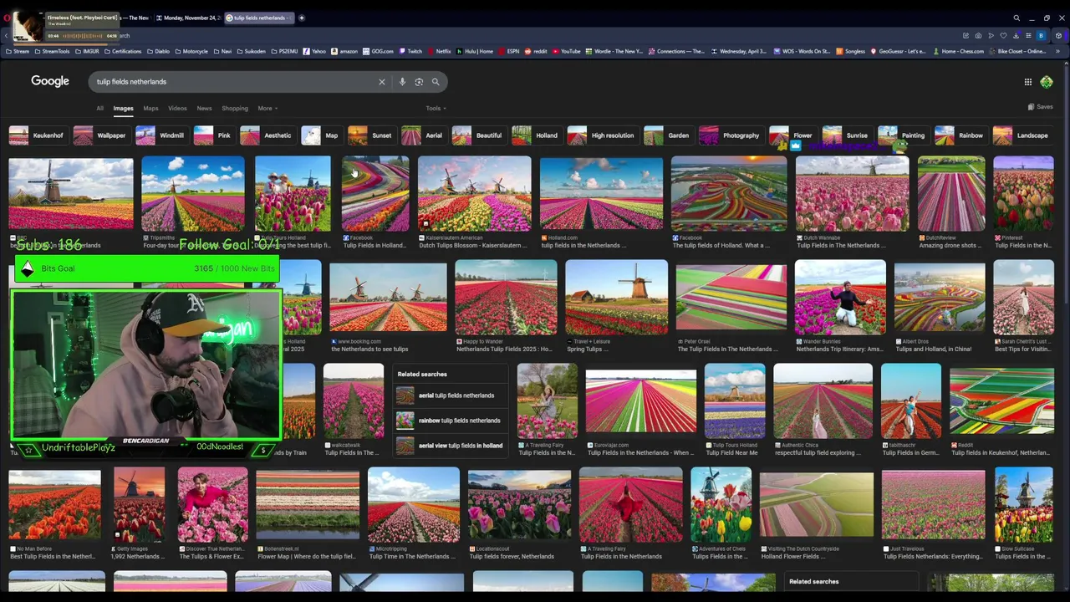
Task: Open Opera tab search magnifier in the title bar
Action: 1016,18
